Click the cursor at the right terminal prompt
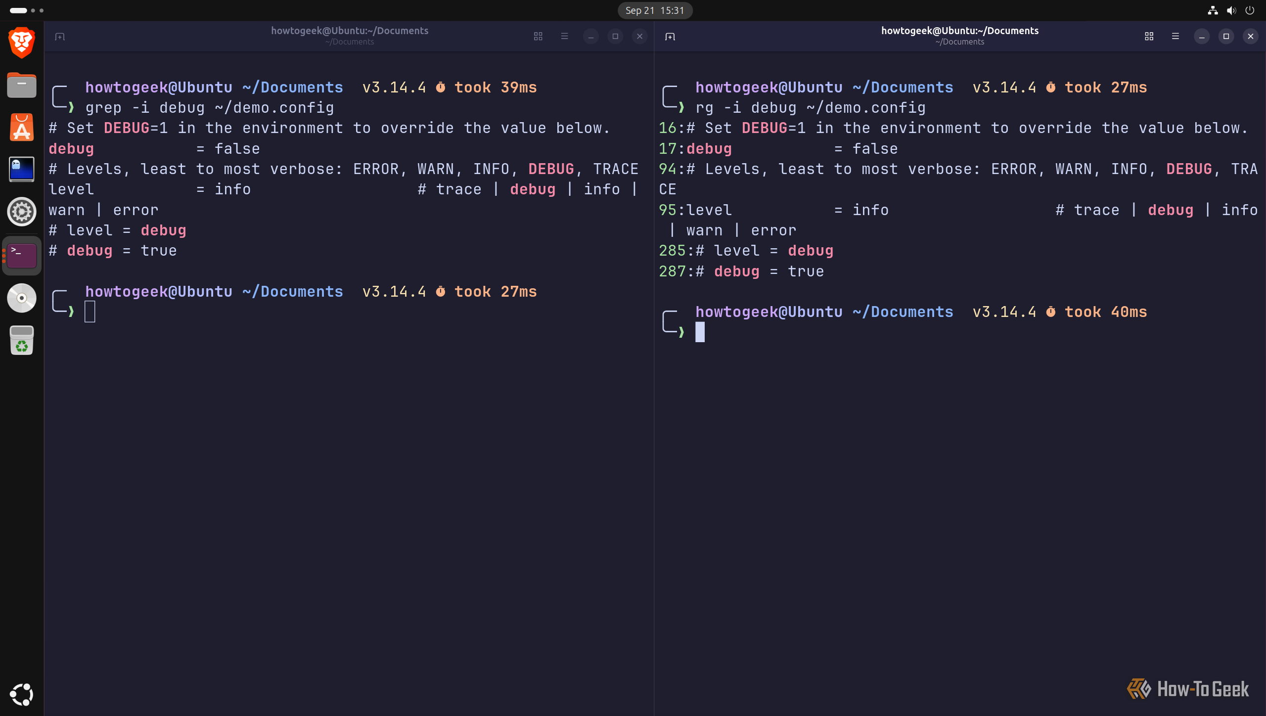This screenshot has height=716, width=1266. pos(700,332)
